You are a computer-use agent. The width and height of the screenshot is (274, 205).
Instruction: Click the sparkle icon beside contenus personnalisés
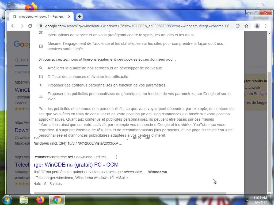tap(41, 85)
